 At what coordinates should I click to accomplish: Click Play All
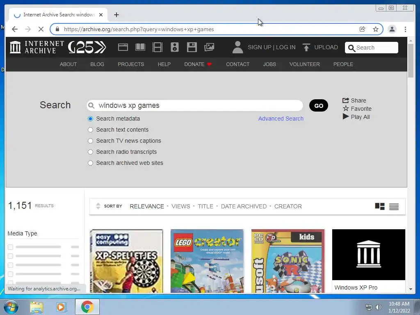coord(356,117)
